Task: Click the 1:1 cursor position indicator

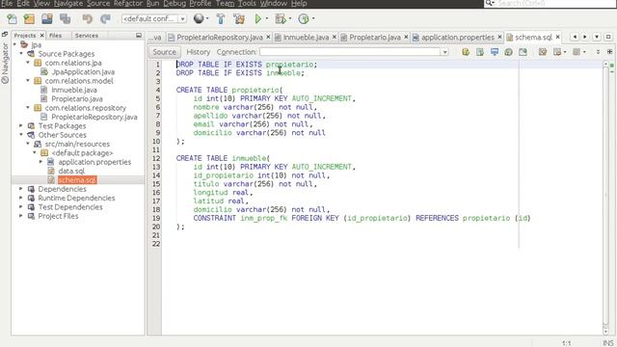Action: pos(566,343)
